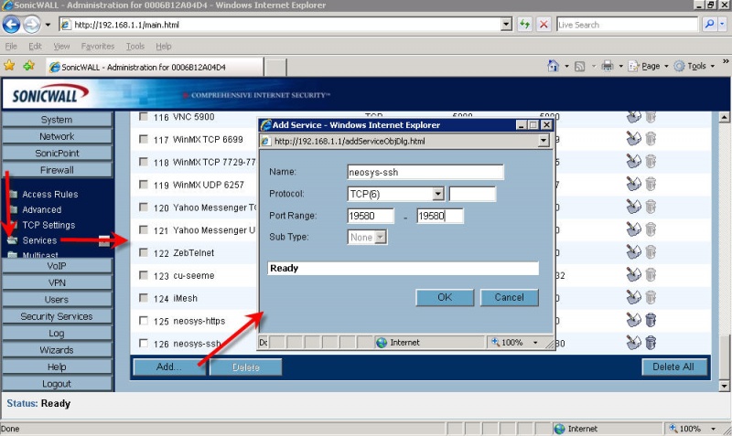This screenshot has height=436, width=732.
Task: Open the View menu
Action: [x=61, y=47]
